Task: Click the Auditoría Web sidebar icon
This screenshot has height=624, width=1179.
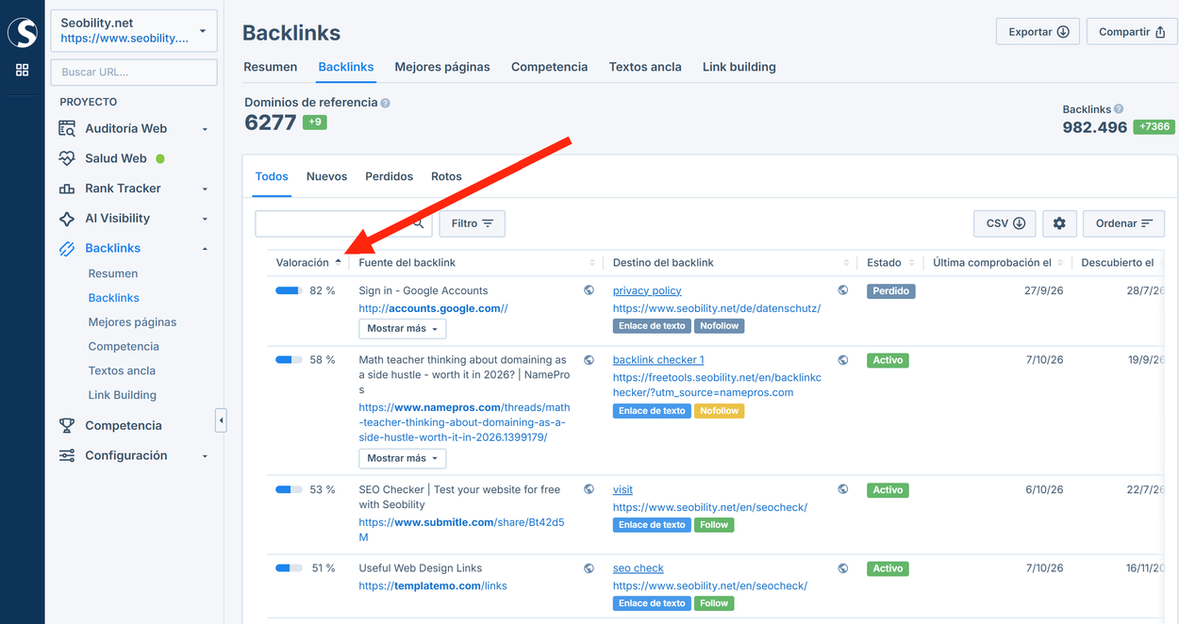Action: coord(67,128)
